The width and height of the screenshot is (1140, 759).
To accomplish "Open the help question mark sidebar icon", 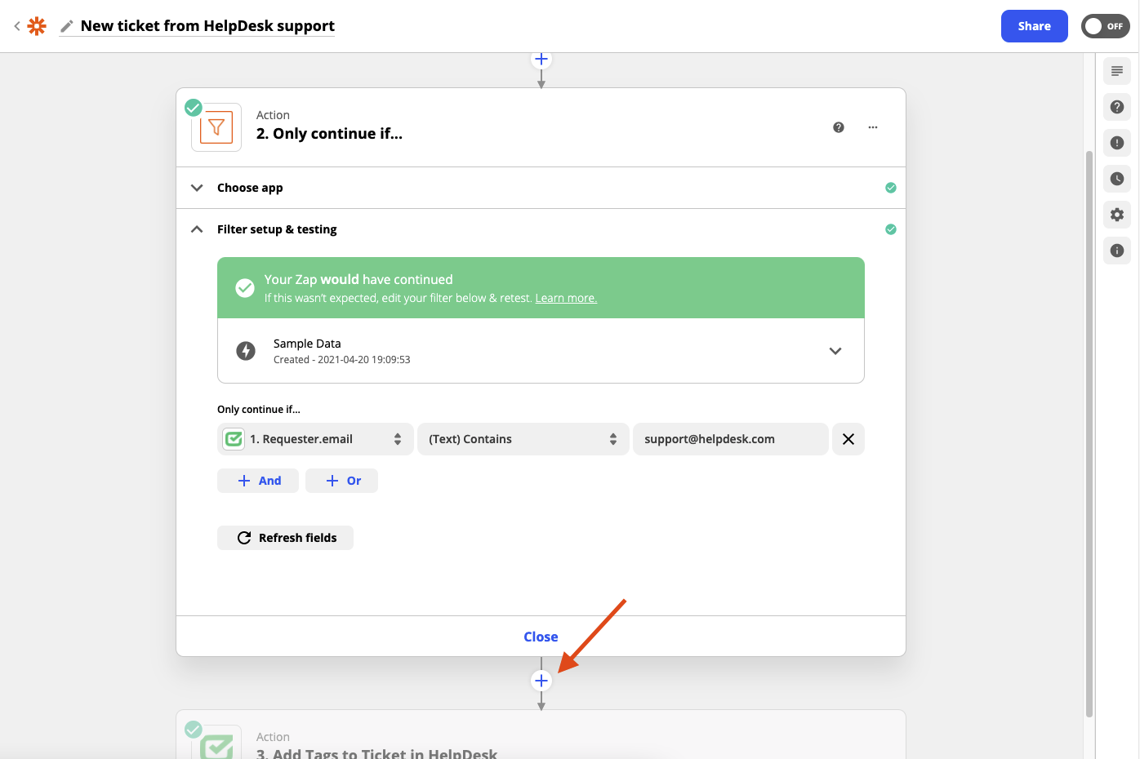I will (1117, 107).
